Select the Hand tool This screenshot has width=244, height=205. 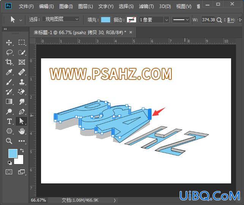coord(22,131)
